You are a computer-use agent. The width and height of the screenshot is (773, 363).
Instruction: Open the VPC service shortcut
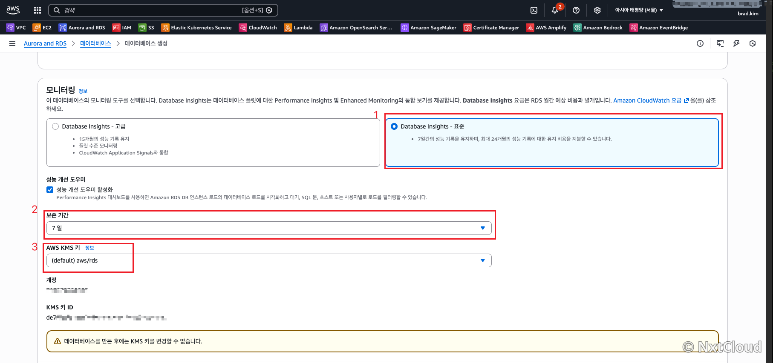16,28
